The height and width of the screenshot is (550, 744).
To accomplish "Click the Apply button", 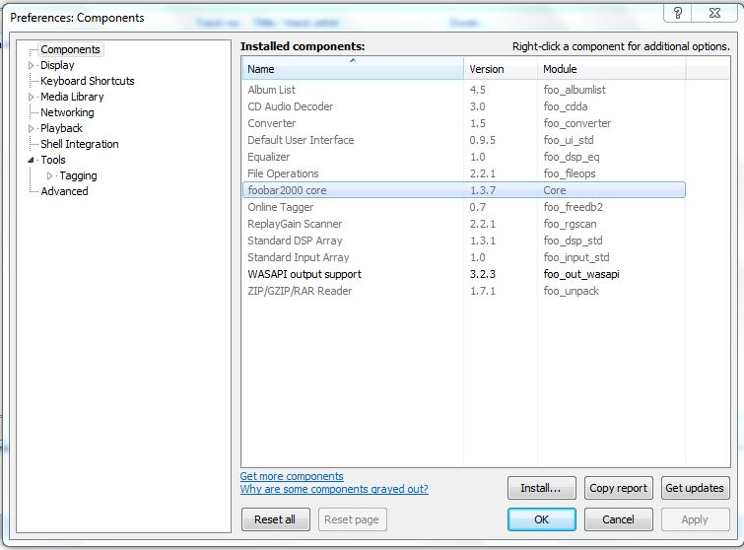I will tap(695, 519).
